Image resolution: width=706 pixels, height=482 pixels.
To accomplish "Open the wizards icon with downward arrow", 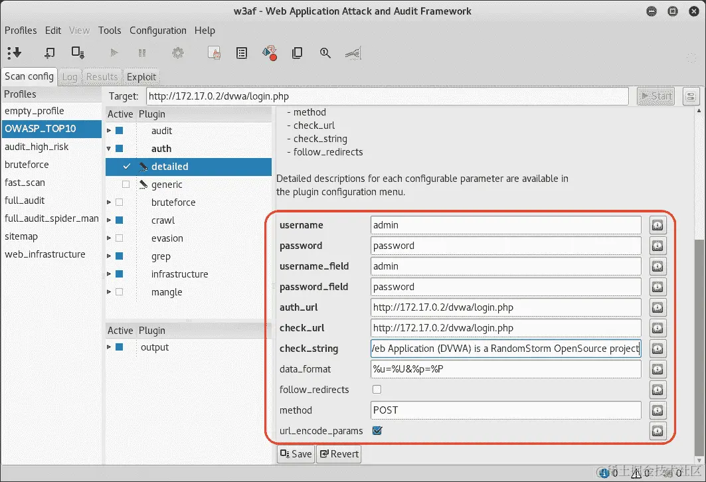I will 14,52.
